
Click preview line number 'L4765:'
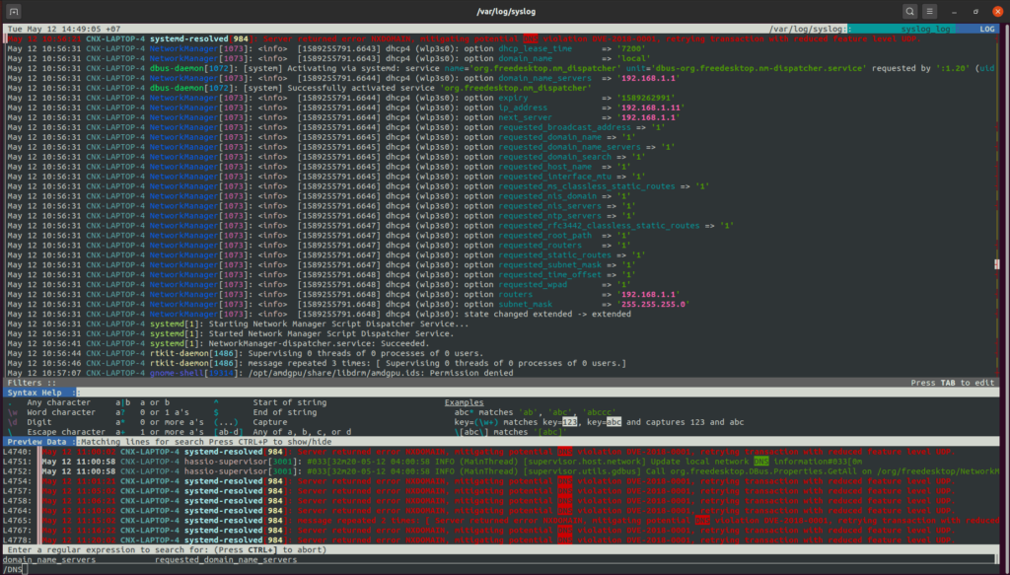(18, 521)
